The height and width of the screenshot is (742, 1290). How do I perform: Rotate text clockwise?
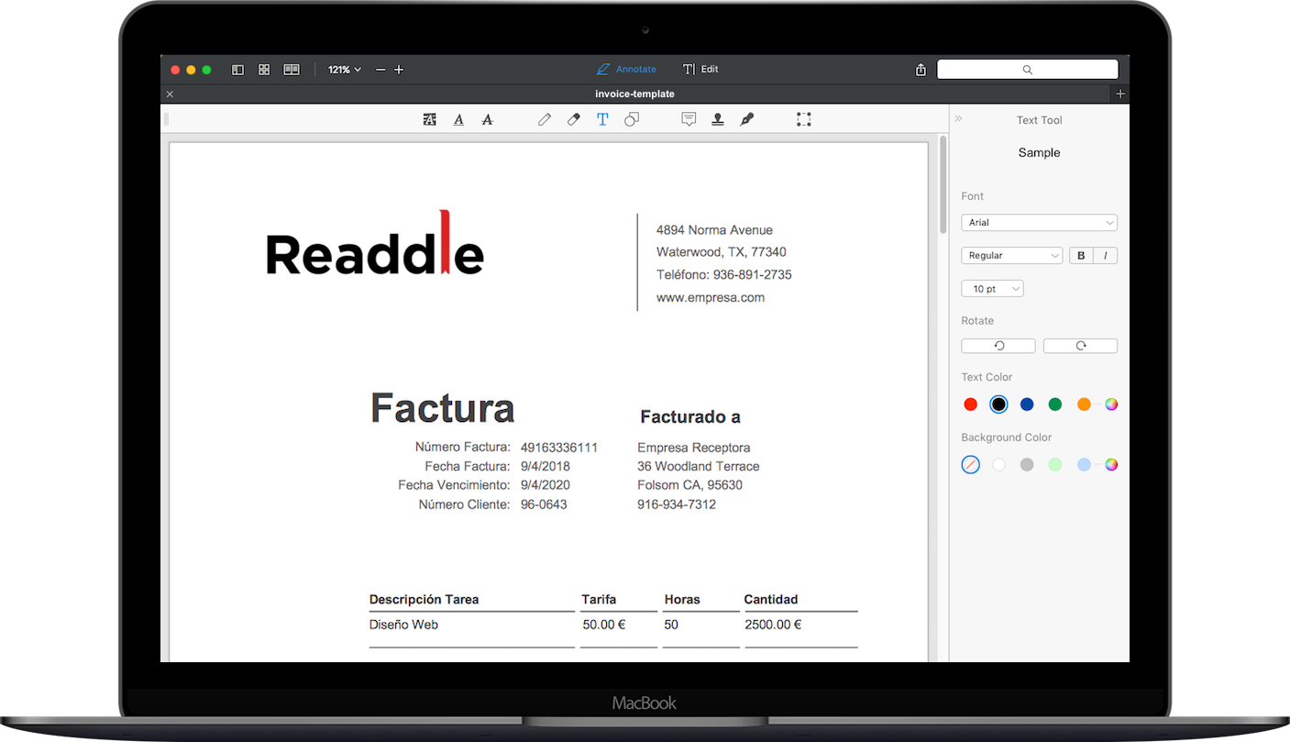click(x=1080, y=346)
